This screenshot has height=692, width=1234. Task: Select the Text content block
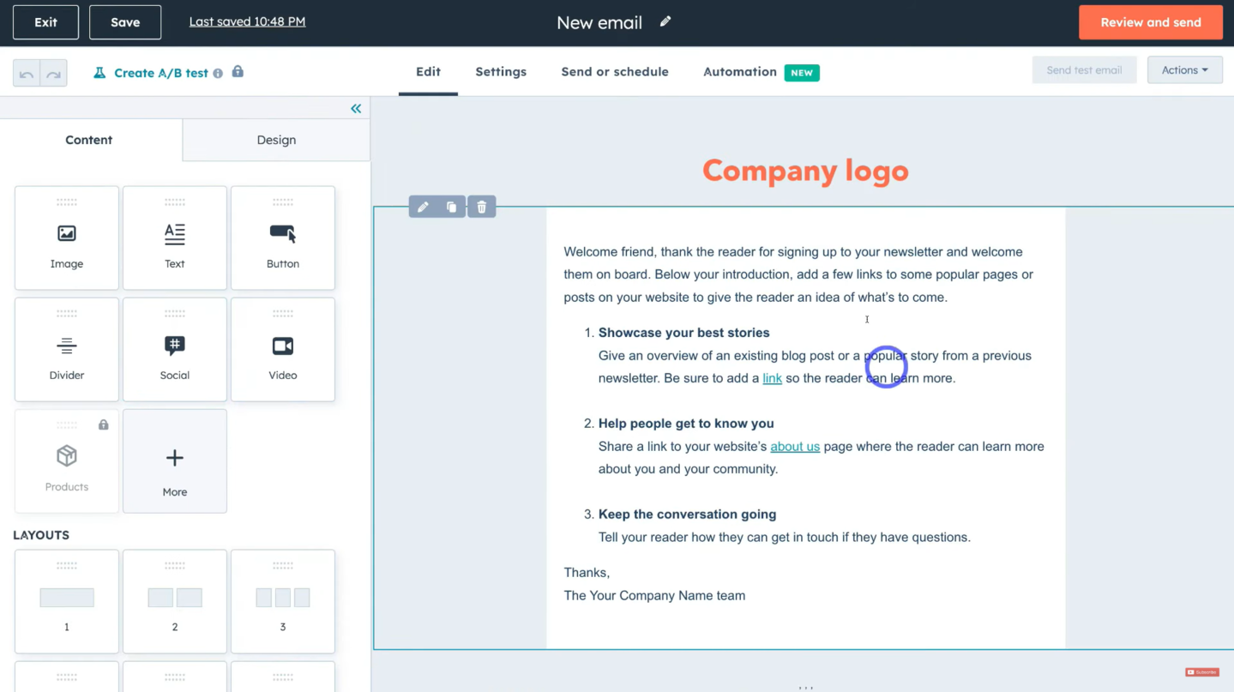point(175,238)
